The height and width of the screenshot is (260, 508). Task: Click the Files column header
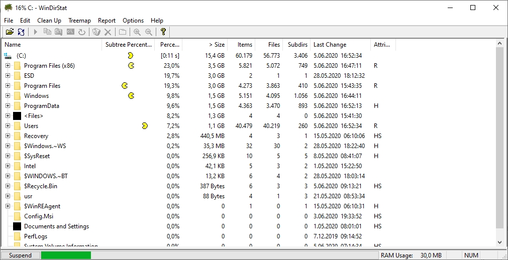(x=269, y=45)
